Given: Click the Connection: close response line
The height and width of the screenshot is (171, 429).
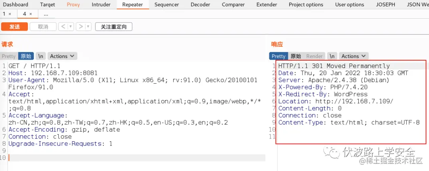Looking at the screenshot, I should [310, 115].
